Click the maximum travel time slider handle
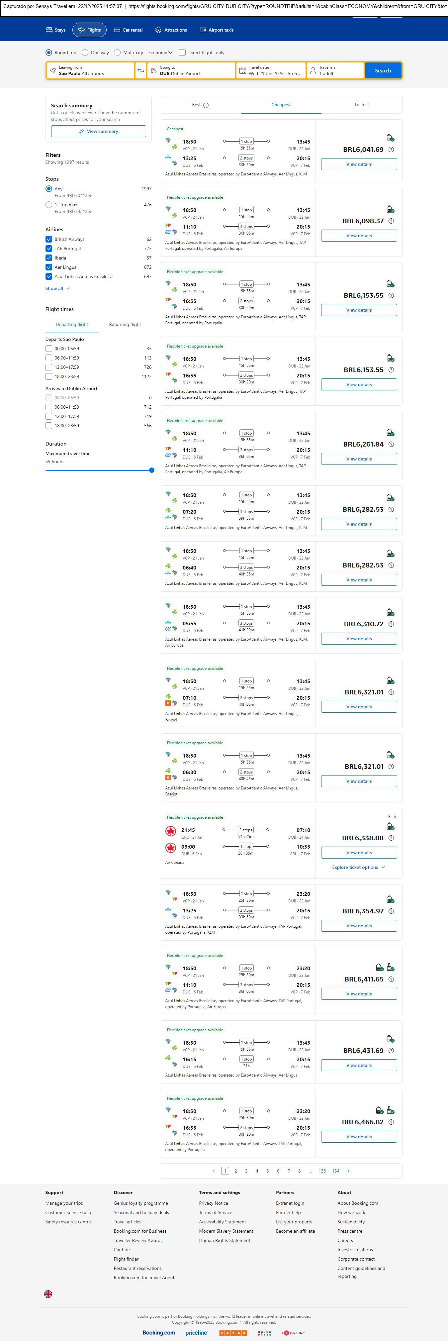 (x=151, y=470)
